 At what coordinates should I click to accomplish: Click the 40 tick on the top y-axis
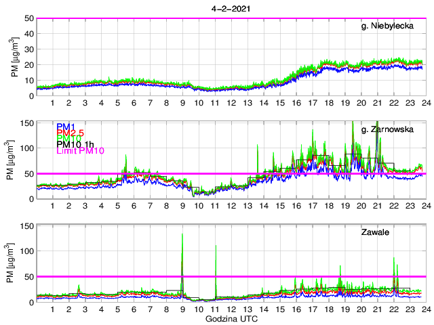29,34
